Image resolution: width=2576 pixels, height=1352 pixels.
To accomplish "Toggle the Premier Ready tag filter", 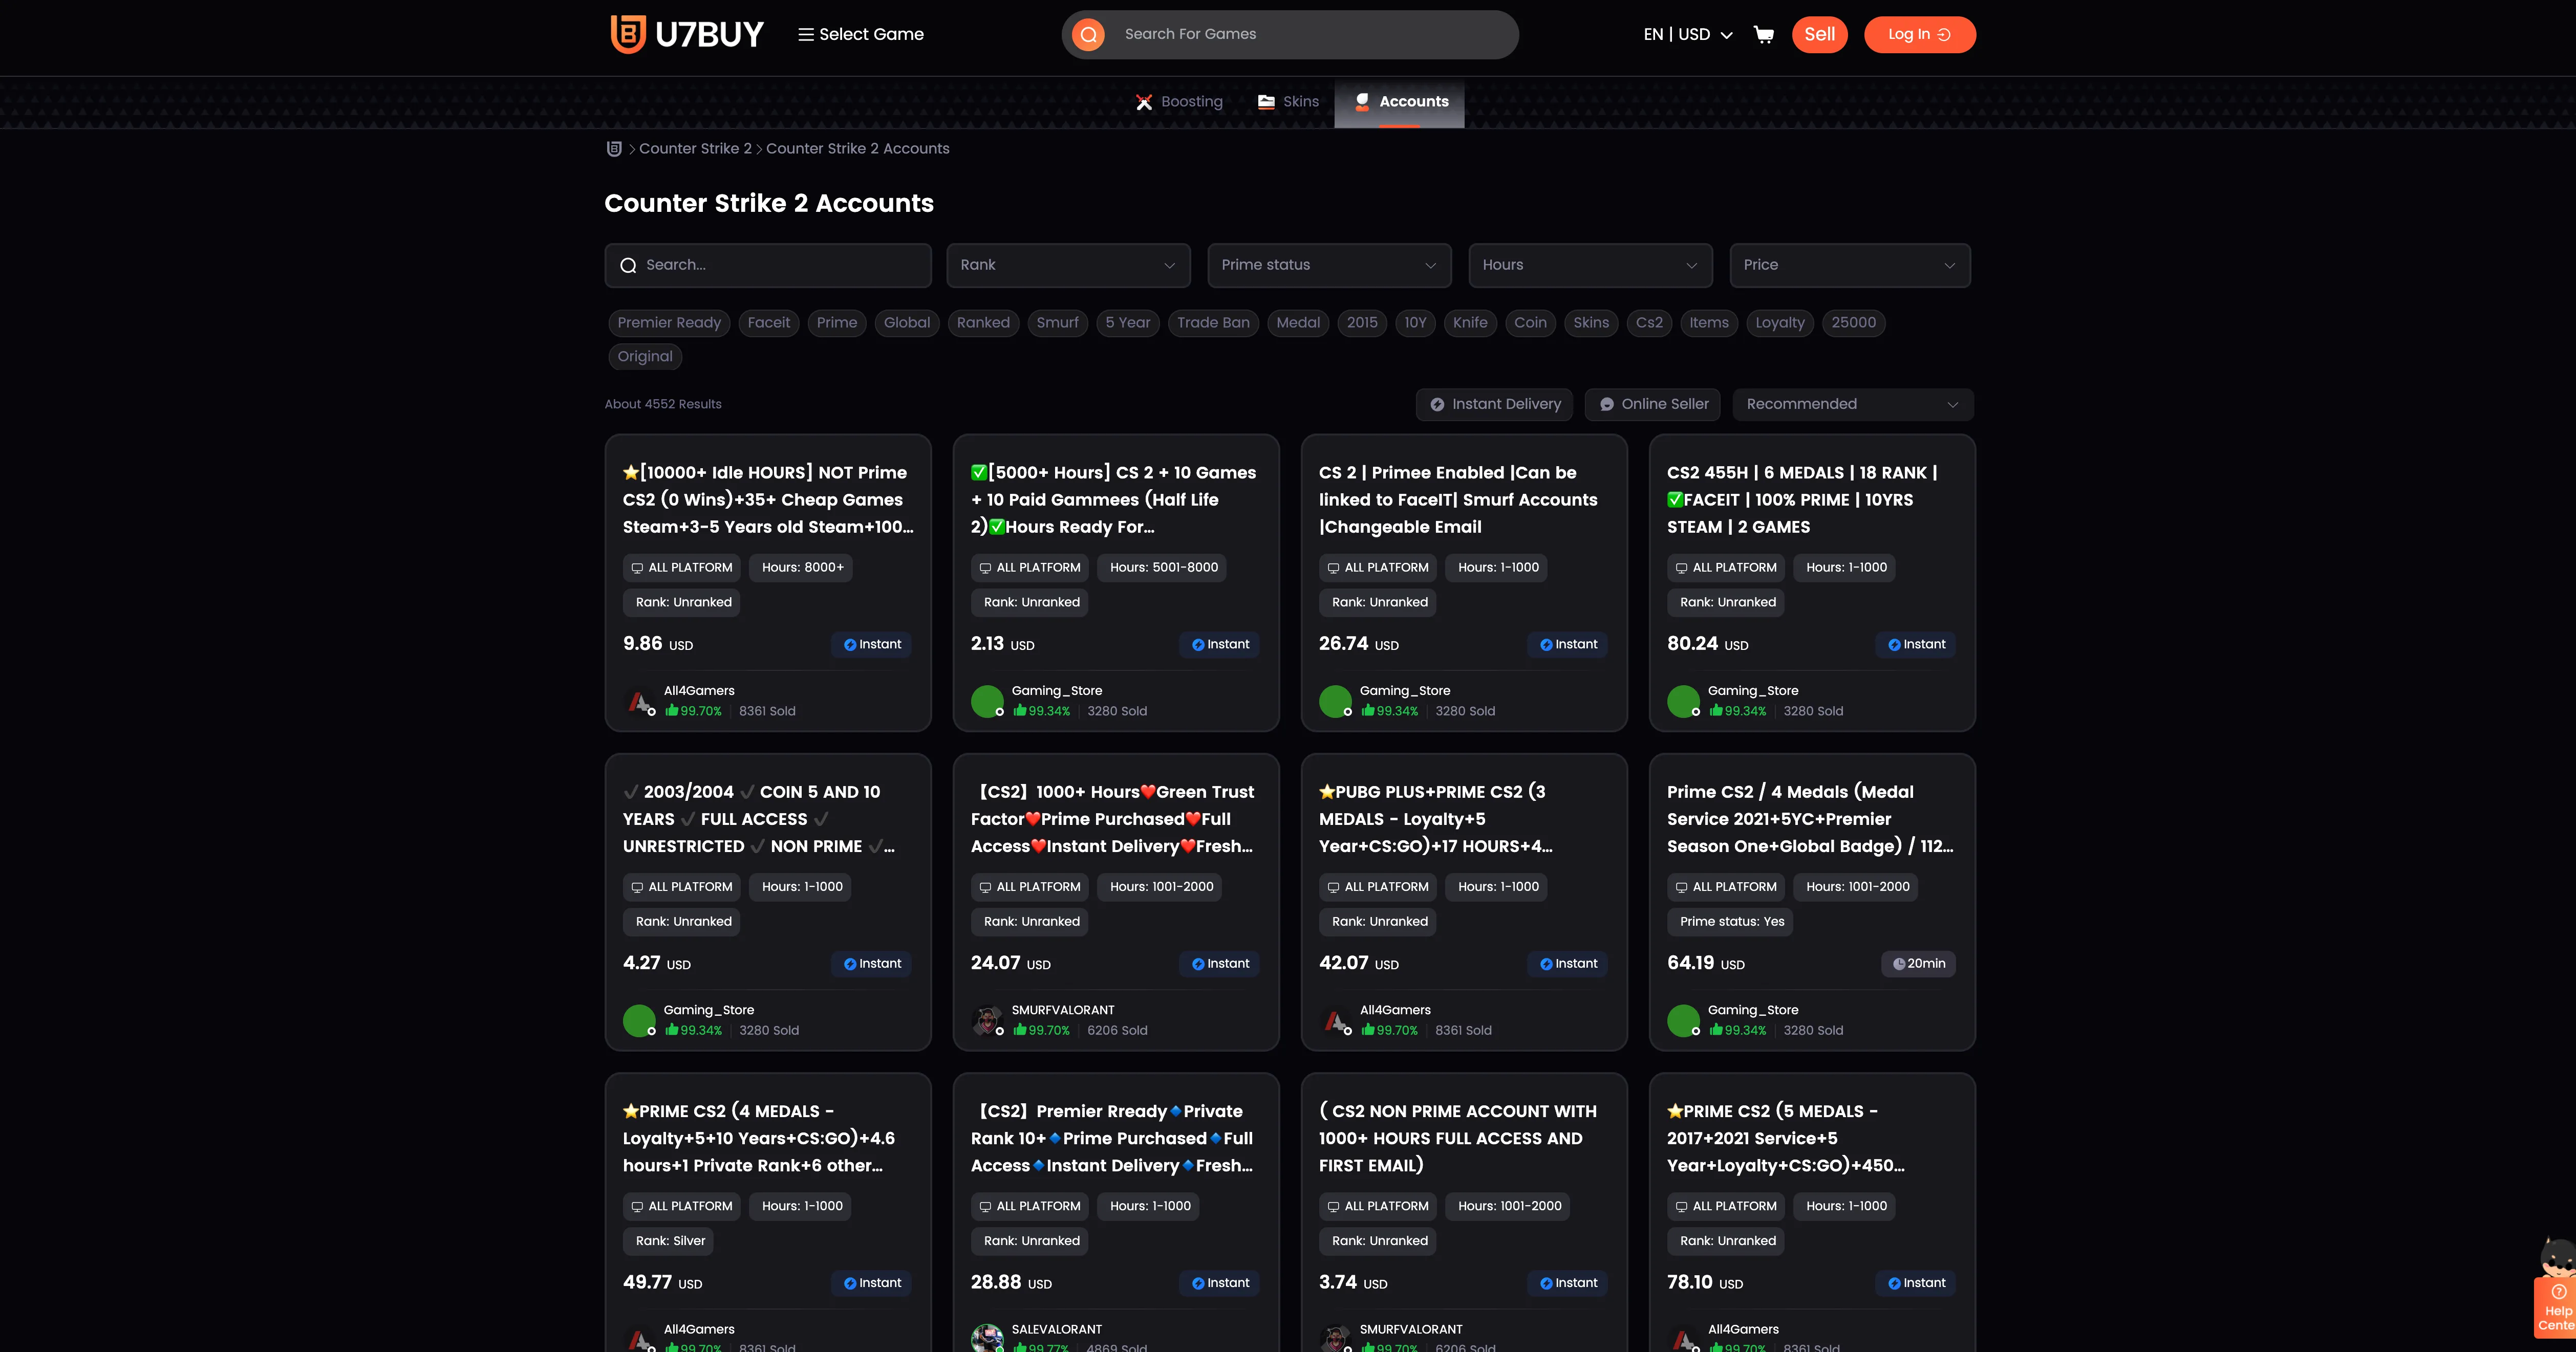I will coord(668,323).
